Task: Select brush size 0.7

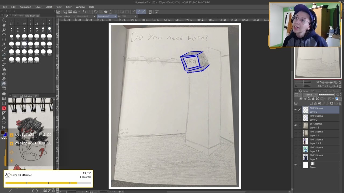Action: [12, 22]
